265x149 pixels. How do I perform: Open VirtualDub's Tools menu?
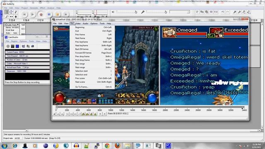102,24
